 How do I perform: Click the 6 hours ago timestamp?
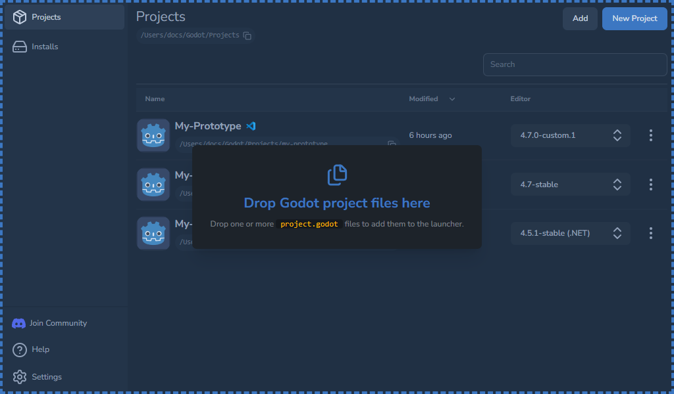430,135
